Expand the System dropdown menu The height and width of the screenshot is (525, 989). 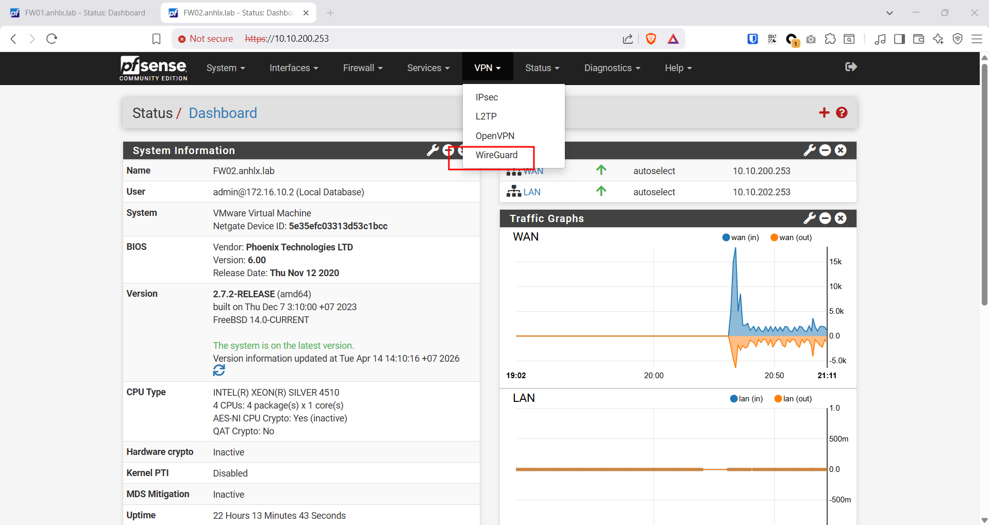(x=225, y=68)
